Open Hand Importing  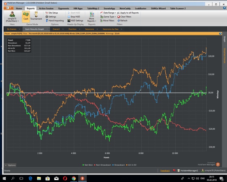54,20
